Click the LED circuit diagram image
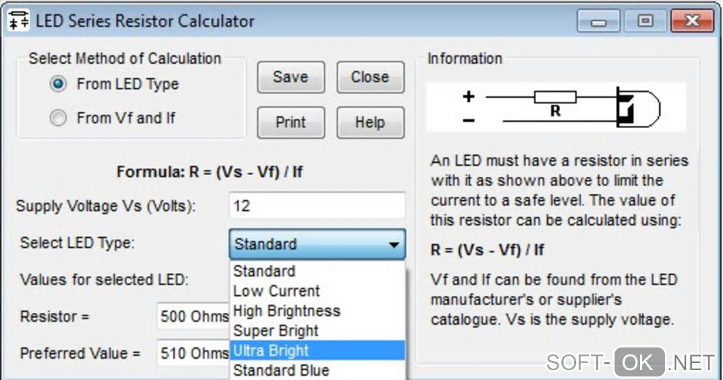 click(x=556, y=107)
